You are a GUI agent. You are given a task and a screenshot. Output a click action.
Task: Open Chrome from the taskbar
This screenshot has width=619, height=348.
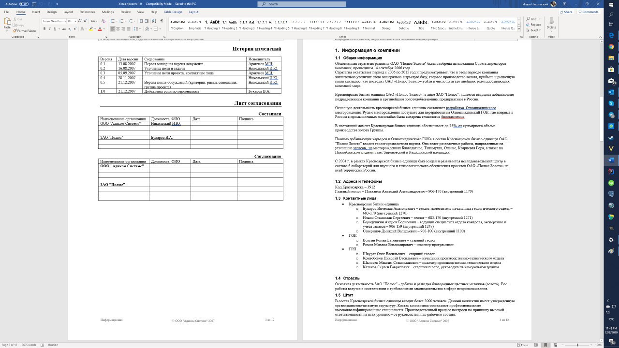tap(611, 47)
